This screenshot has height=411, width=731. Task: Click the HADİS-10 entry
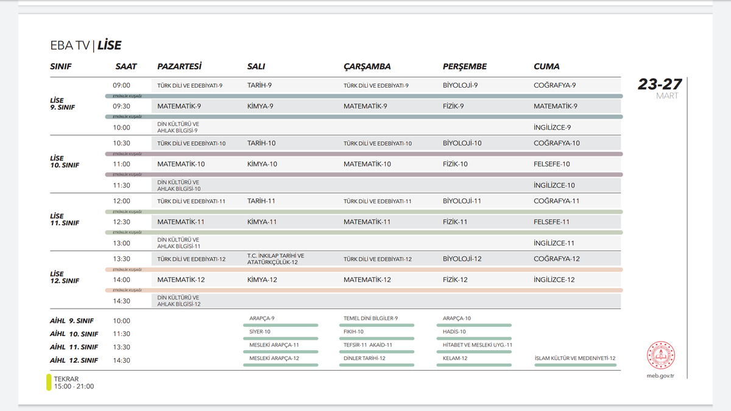(454, 332)
